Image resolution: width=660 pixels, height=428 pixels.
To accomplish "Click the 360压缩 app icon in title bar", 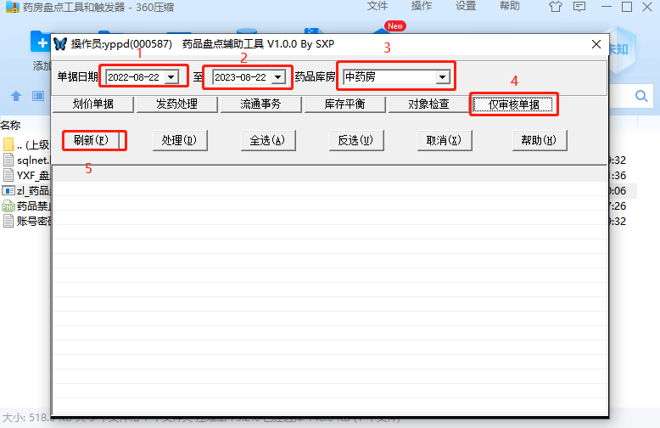I will click(x=13, y=7).
